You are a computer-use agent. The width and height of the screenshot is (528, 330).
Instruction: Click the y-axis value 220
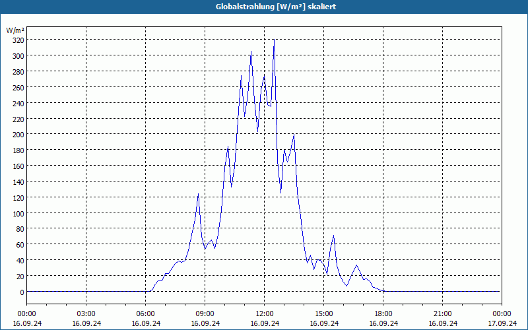tap(18, 119)
